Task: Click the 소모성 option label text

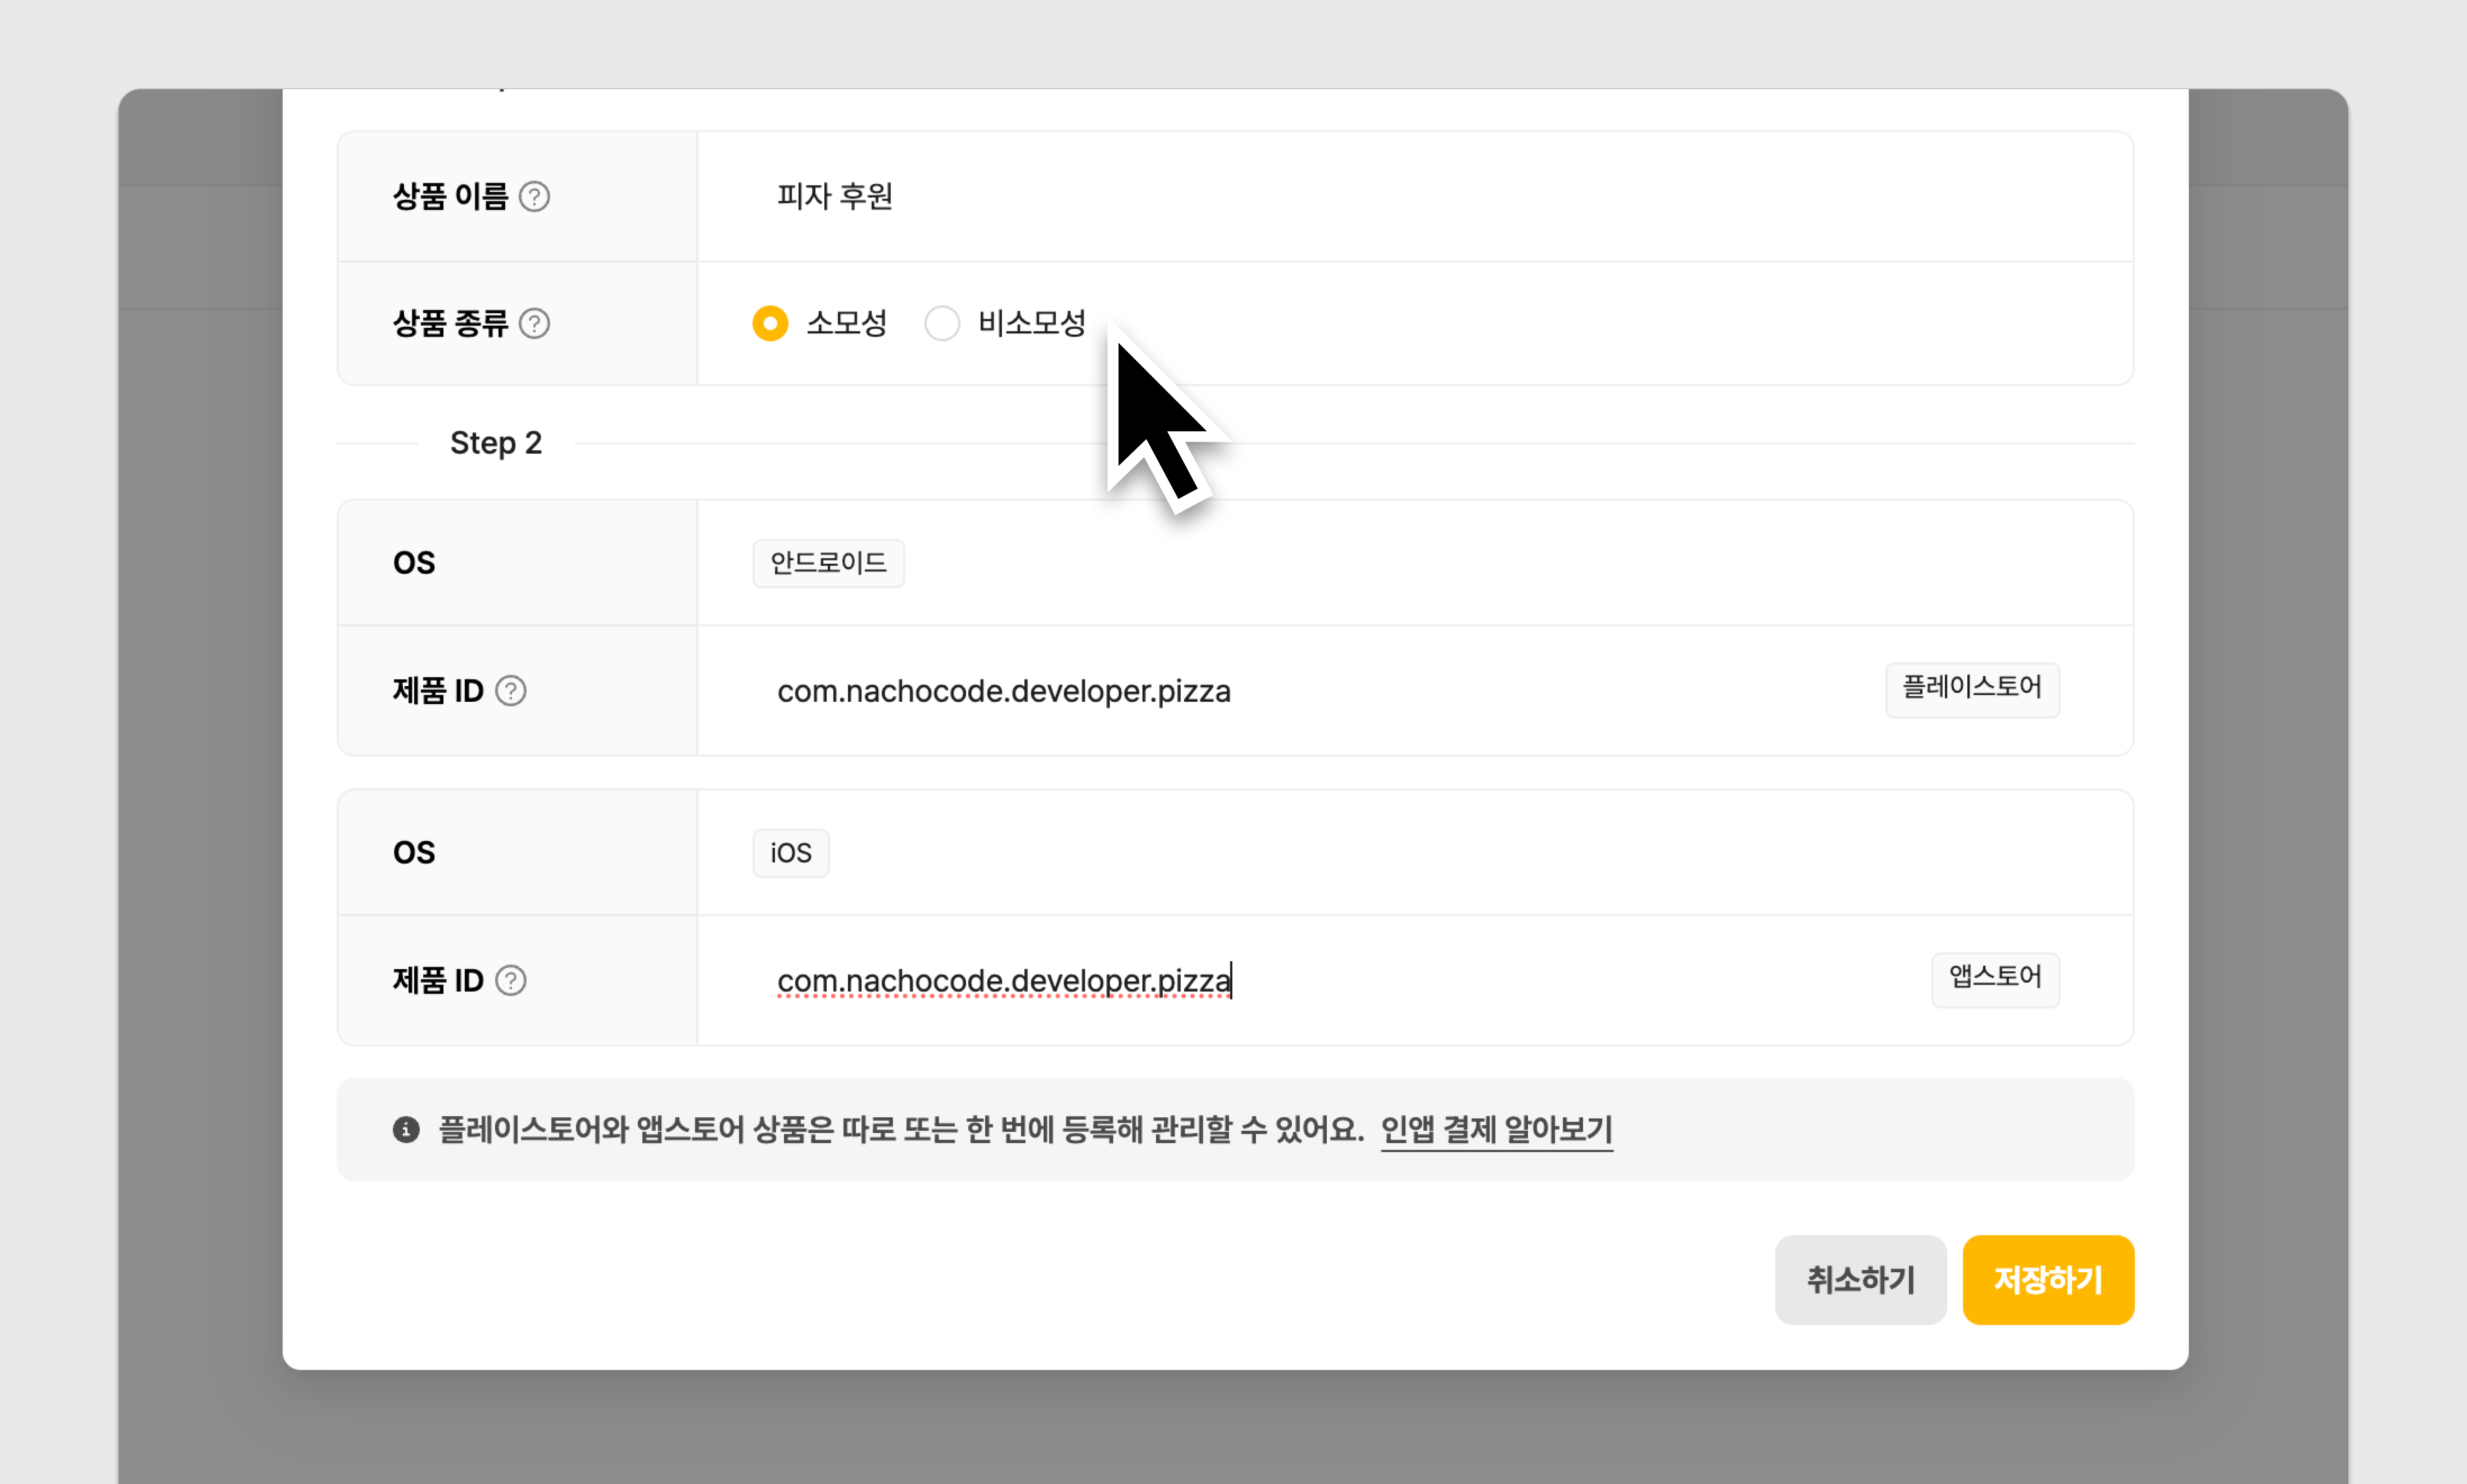Action: tap(846, 323)
